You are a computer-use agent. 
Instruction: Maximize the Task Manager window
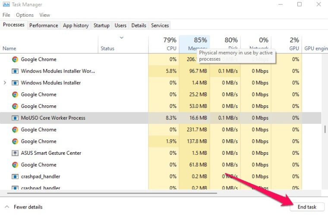click(300, 4)
